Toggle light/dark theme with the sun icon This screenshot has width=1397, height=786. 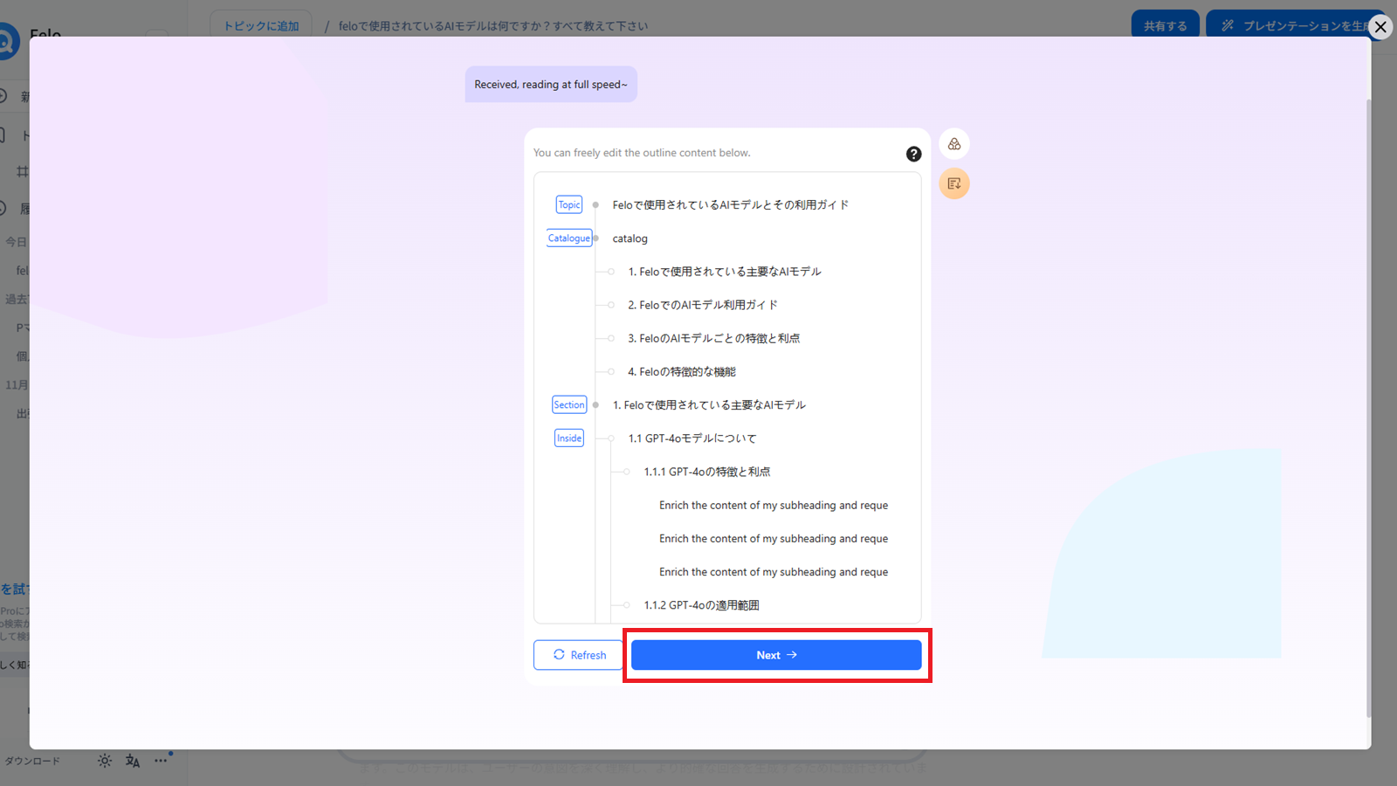click(x=105, y=761)
